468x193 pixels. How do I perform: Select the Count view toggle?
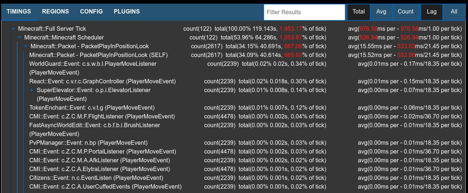[405, 12]
